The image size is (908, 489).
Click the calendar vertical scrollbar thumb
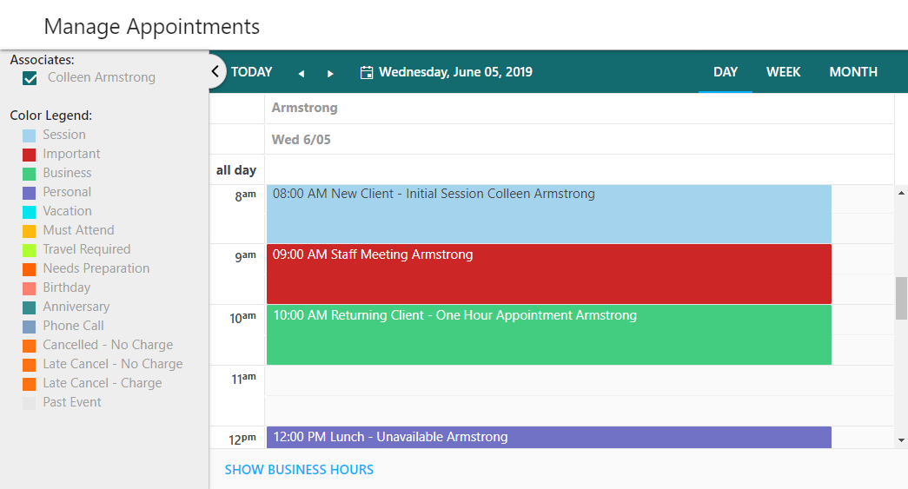(901, 298)
